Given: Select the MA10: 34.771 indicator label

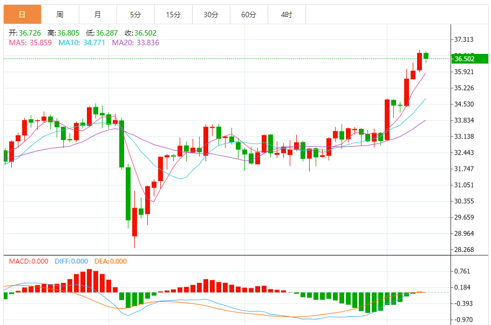Looking at the screenshot, I should (81, 43).
